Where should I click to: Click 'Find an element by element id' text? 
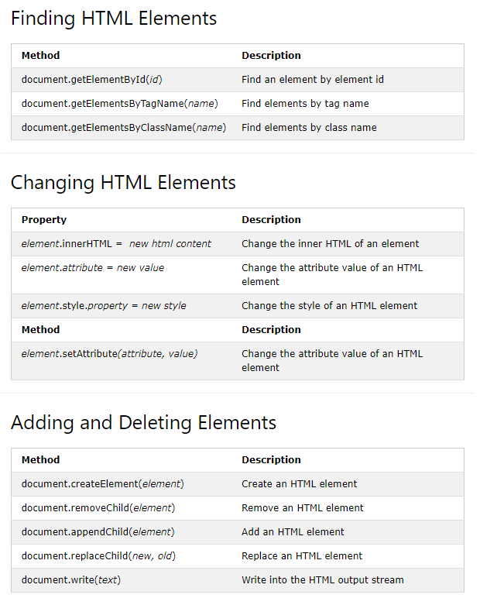[x=313, y=80]
